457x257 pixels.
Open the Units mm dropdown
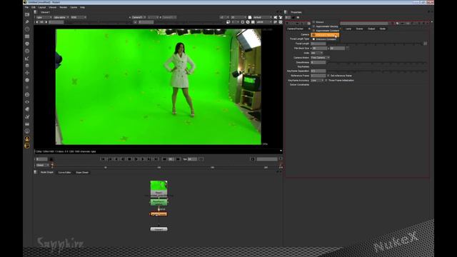point(316,53)
